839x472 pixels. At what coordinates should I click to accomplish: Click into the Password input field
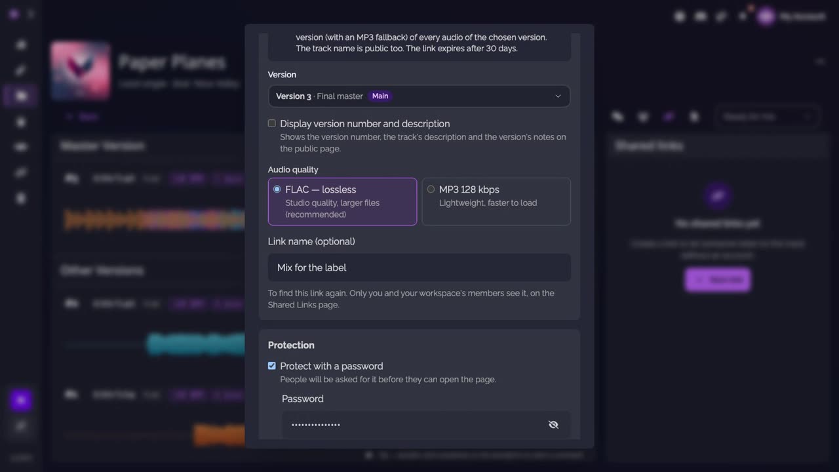426,425
